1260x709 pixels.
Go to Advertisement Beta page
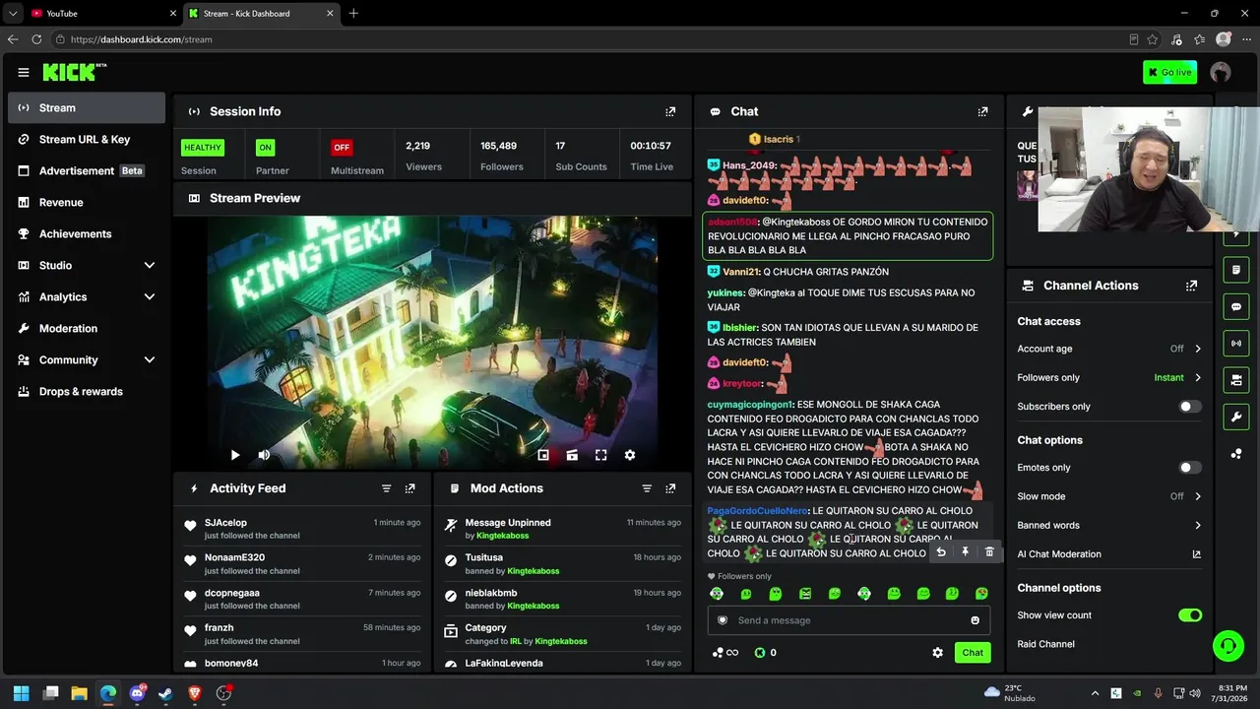pos(87,171)
